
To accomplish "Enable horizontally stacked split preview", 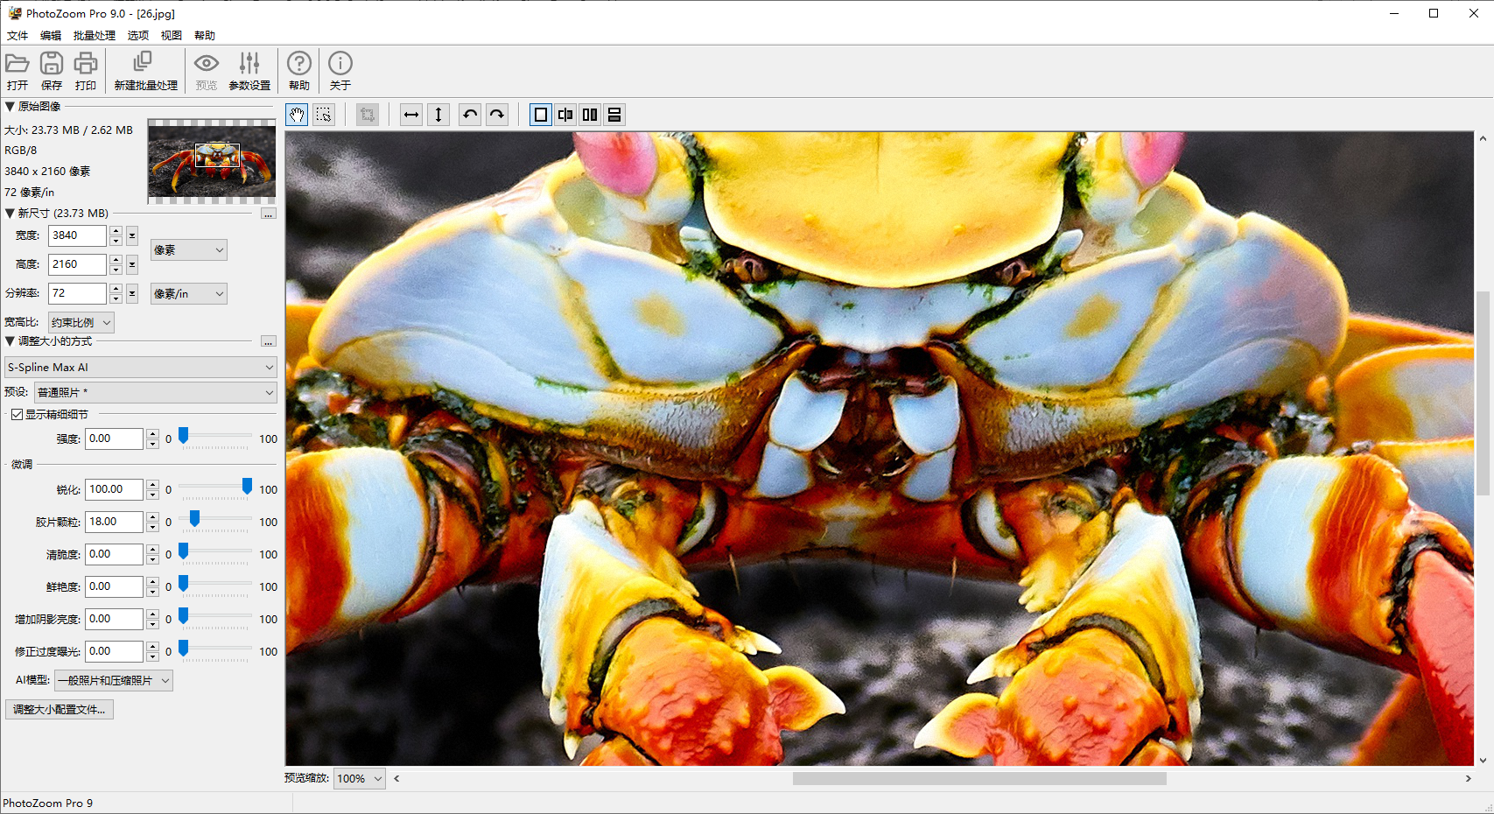I will point(614,115).
